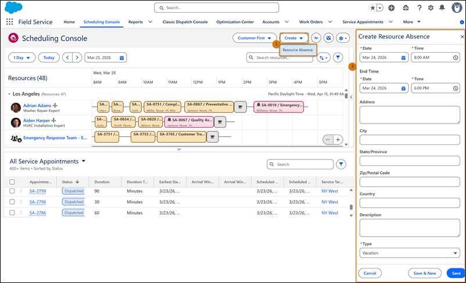
Task: Click the resource filter funnel icon
Action: [x=338, y=57]
